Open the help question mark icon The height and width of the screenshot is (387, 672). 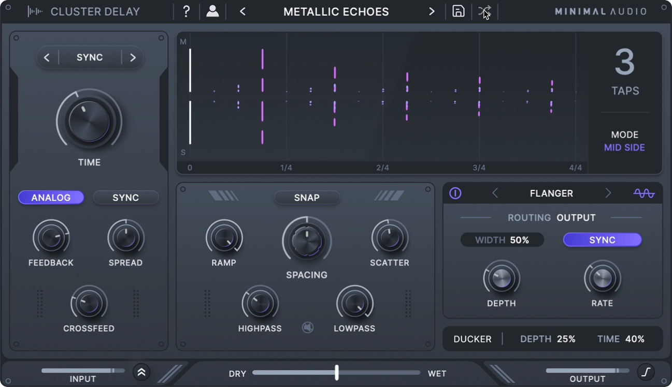click(187, 11)
